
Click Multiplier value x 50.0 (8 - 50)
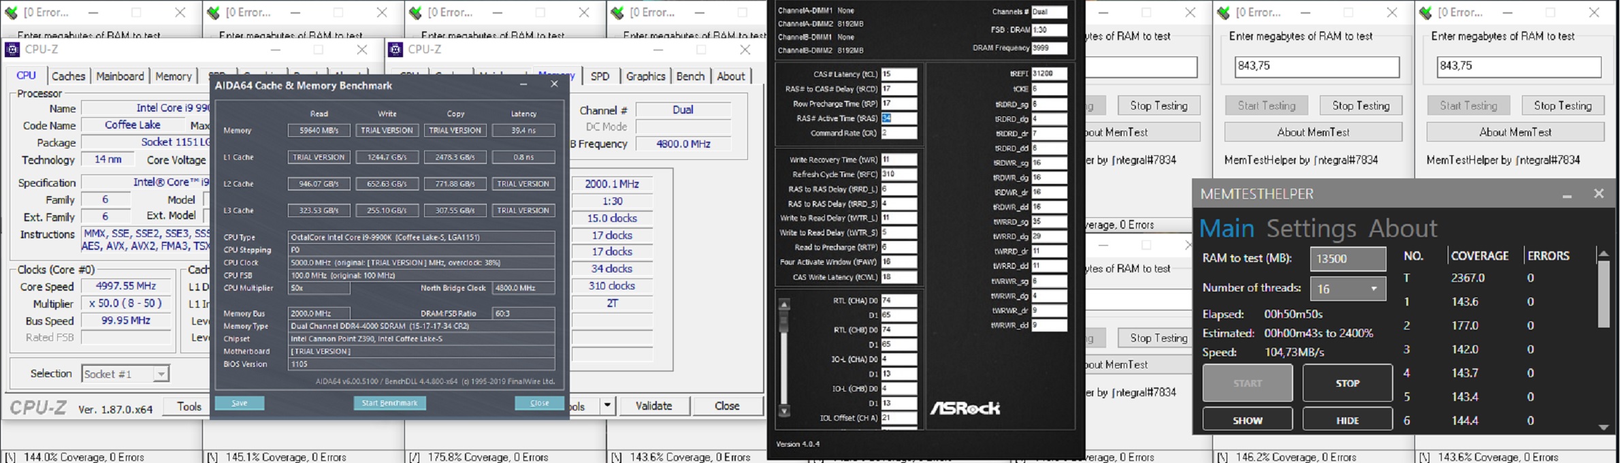coord(126,303)
